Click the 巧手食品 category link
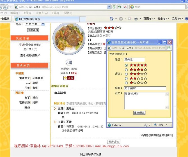 click(38, 78)
